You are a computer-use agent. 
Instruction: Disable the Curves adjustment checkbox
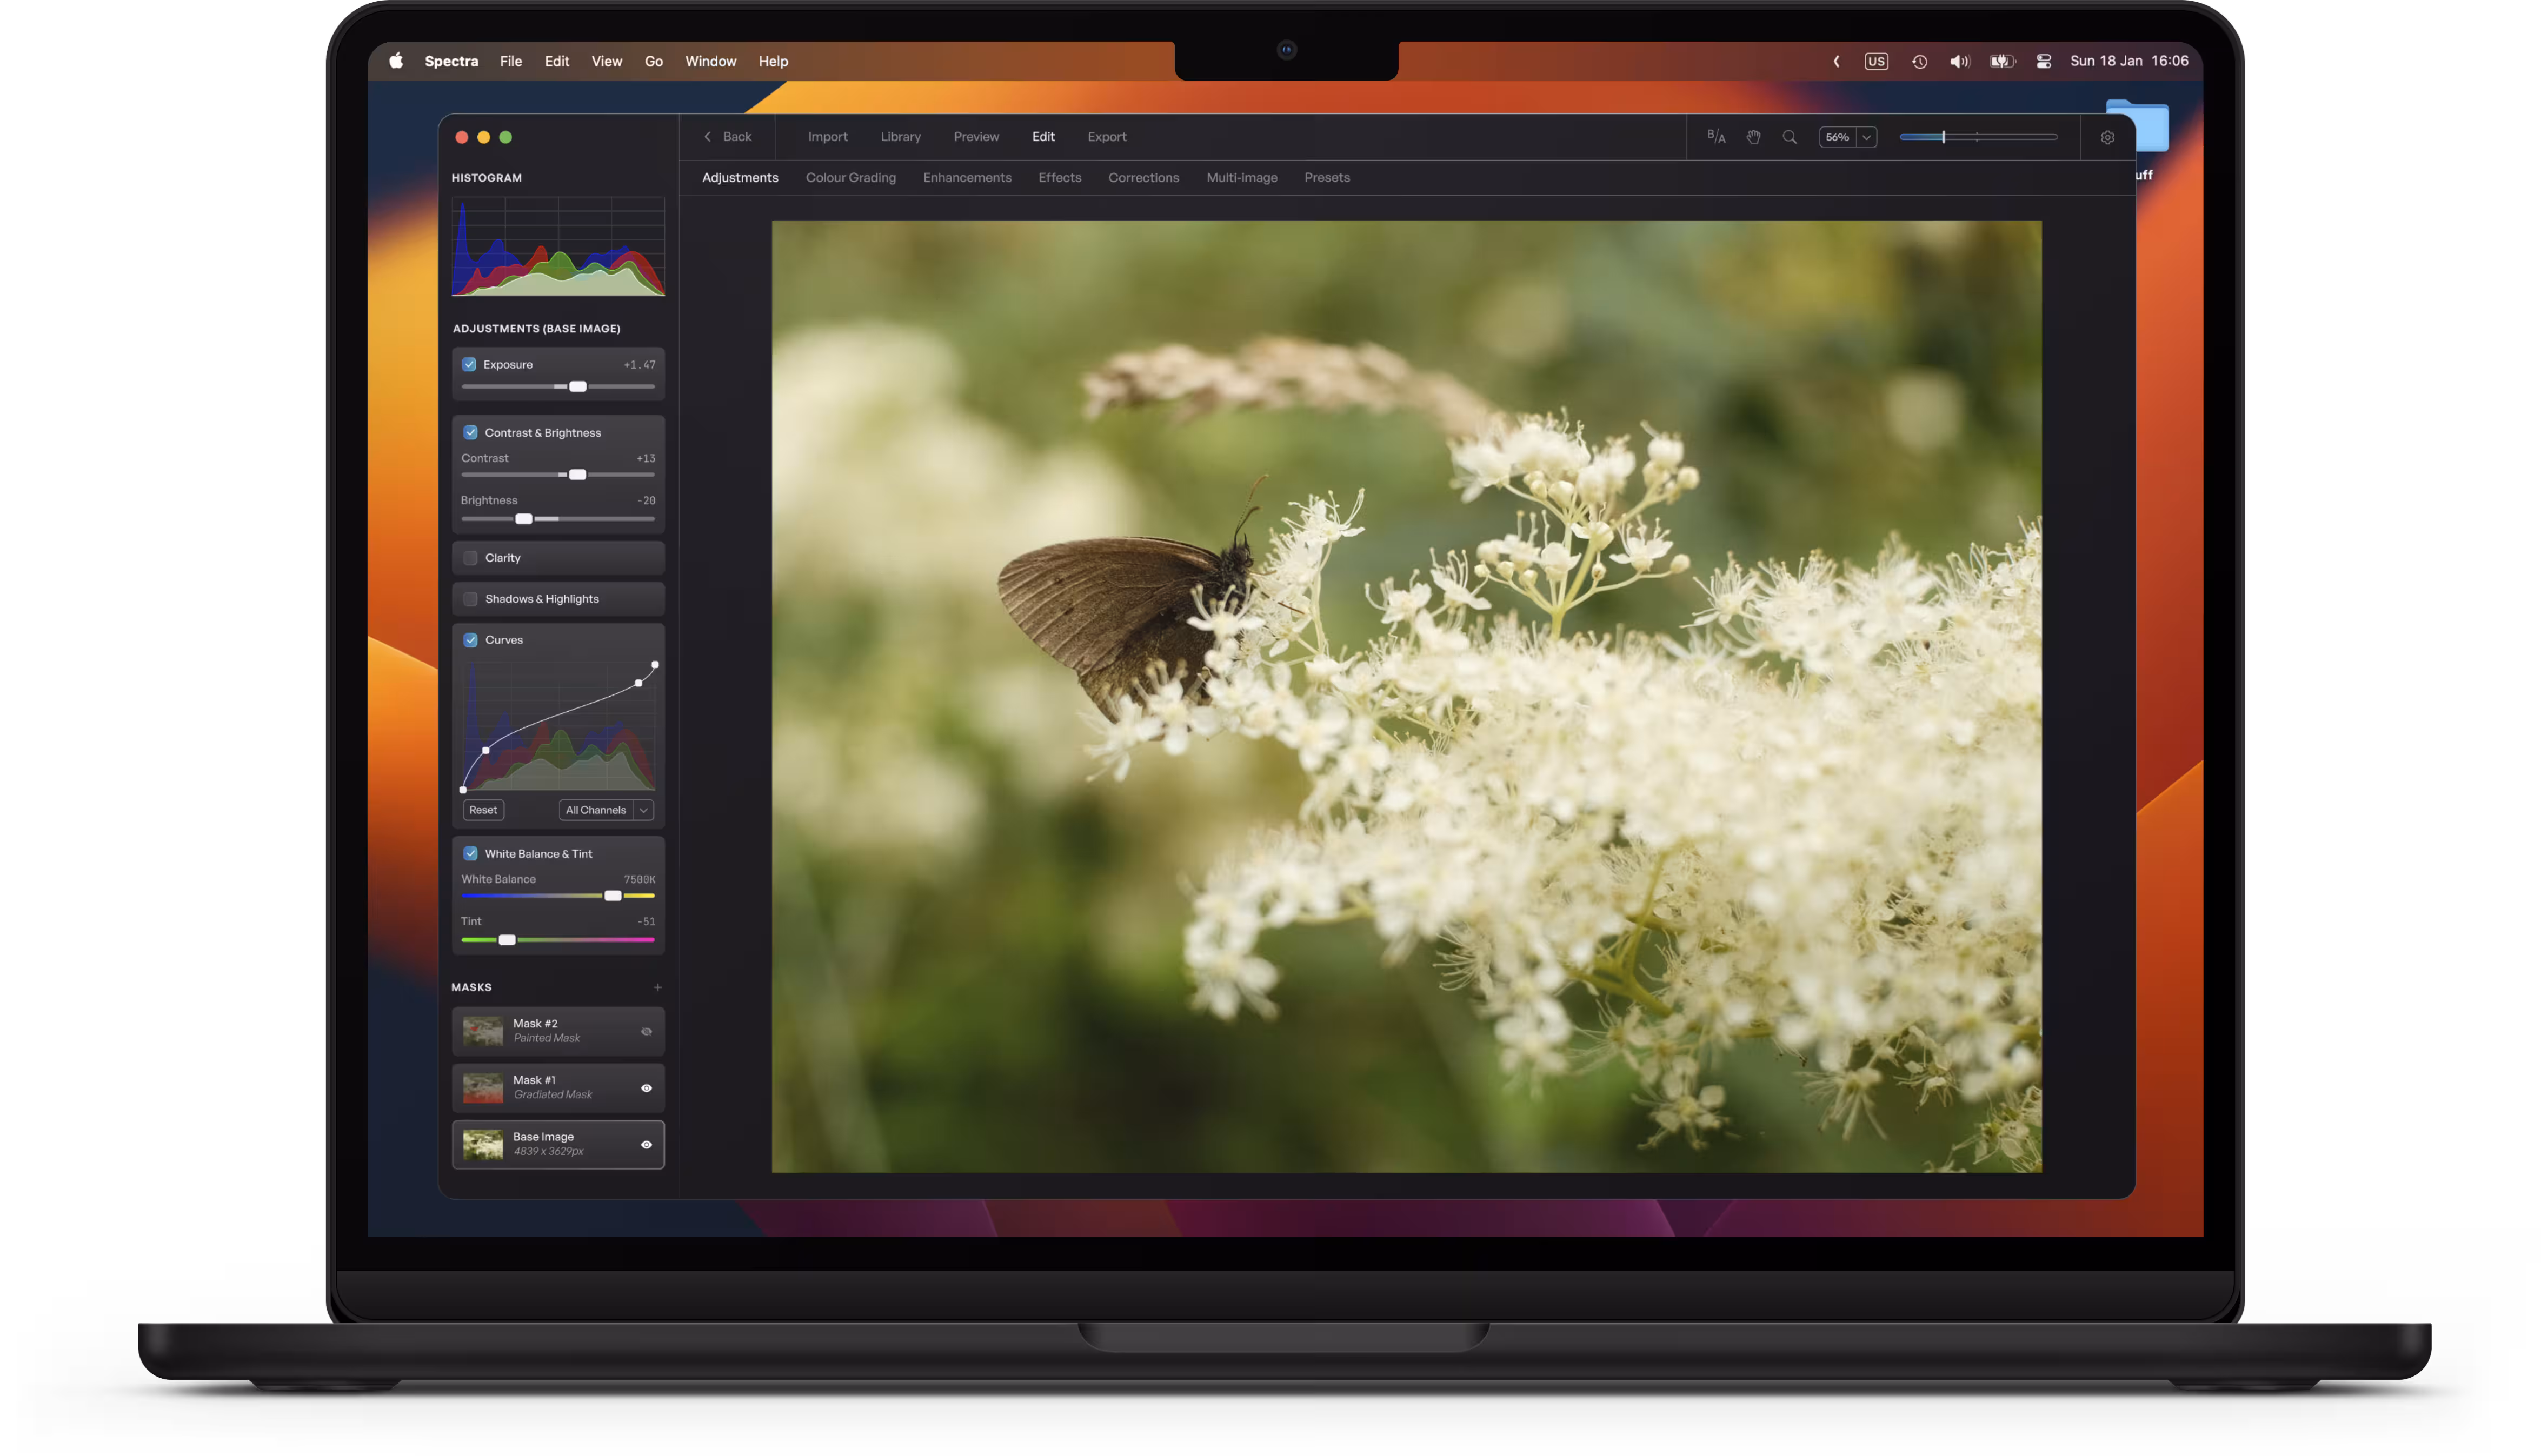(x=470, y=640)
